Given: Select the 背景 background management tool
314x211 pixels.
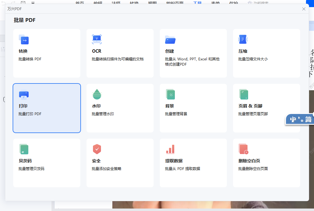Looking at the screenshot, I should pyautogui.click(x=193, y=108).
